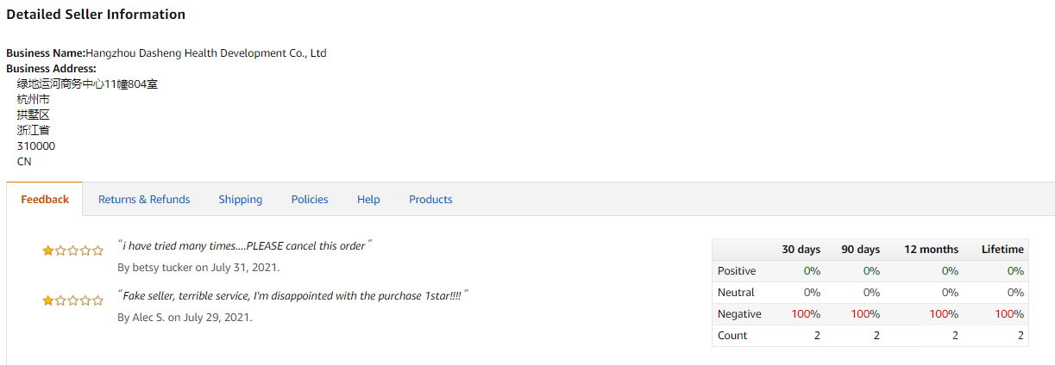Click the Positive row label
Screen dimensions: 1055x365
[737, 271]
